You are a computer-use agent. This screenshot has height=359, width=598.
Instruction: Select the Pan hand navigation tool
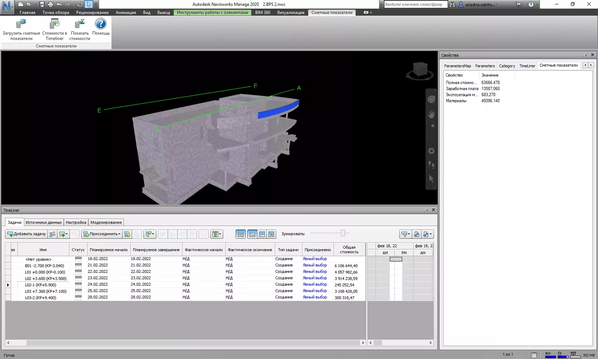431,115
